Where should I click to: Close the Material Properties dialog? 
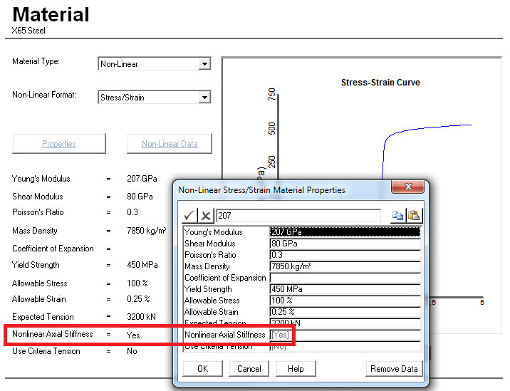409,189
